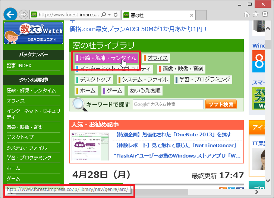
Task: Click the address bar search magnifier
Action: [x=104, y=14]
